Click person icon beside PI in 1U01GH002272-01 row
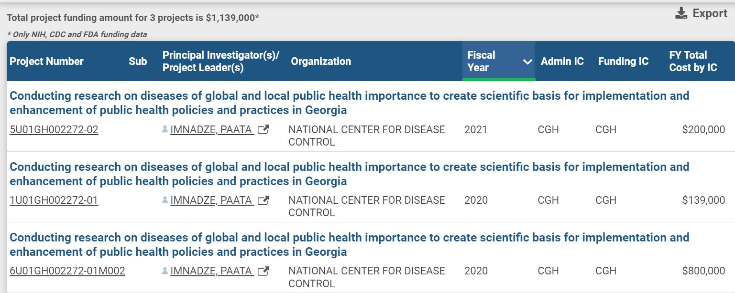 165,200
